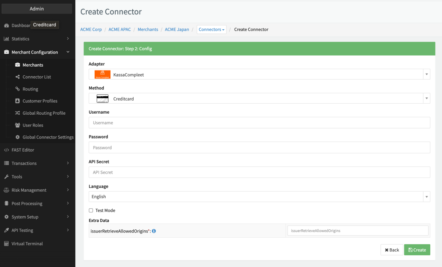Click the Connector List share icon
This screenshot has height=267, width=442.
coord(18,77)
